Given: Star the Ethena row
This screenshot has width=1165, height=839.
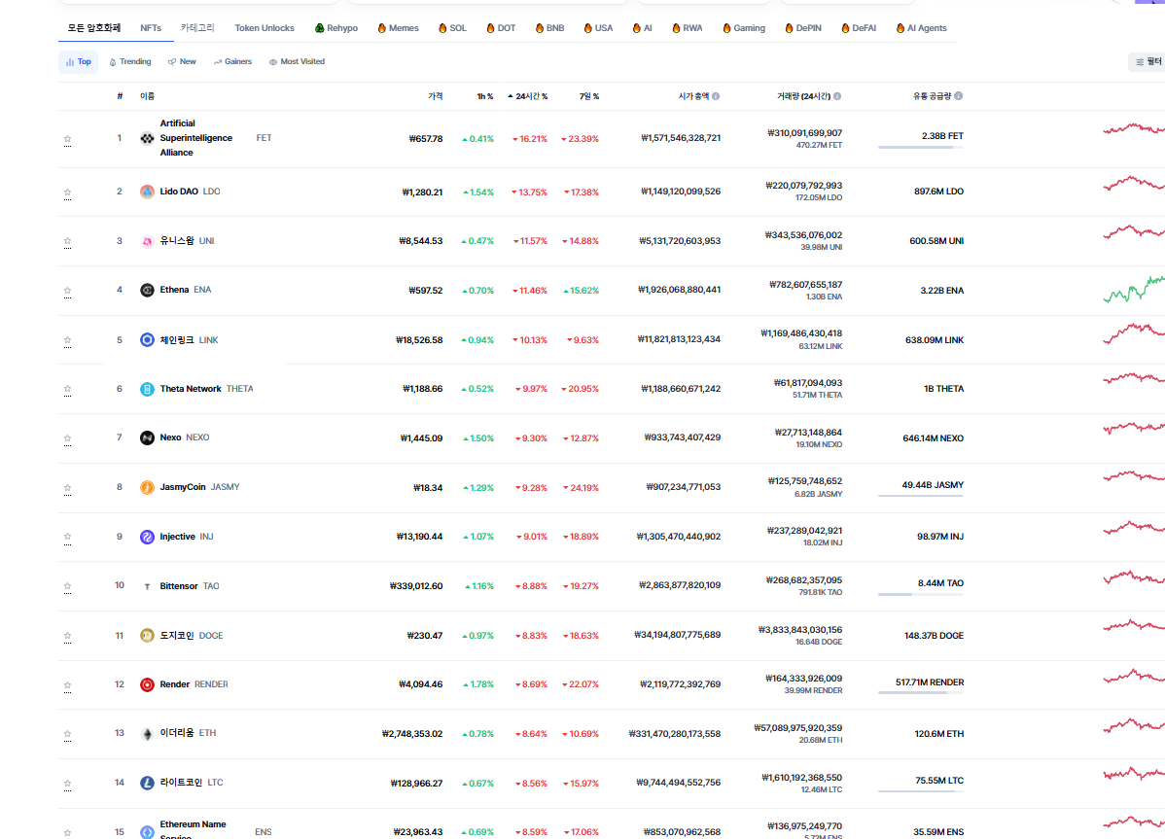Looking at the screenshot, I should pyautogui.click(x=68, y=291).
